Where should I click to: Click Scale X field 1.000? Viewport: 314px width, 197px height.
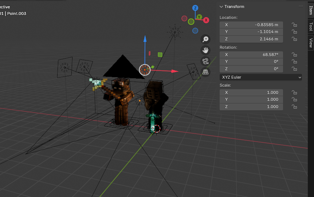point(251,92)
